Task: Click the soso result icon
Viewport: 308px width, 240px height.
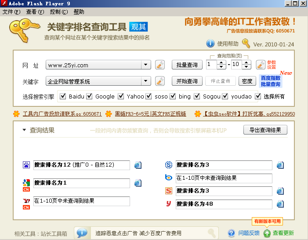Action: (x=169, y=165)
